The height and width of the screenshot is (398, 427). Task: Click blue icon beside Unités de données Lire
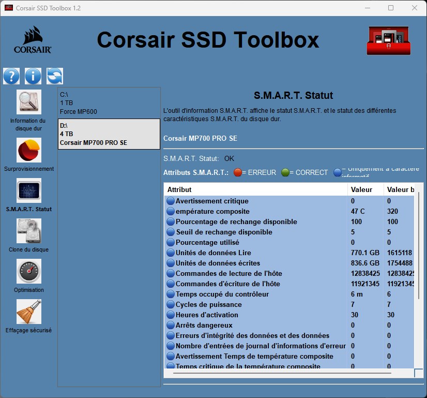coord(171,253)
